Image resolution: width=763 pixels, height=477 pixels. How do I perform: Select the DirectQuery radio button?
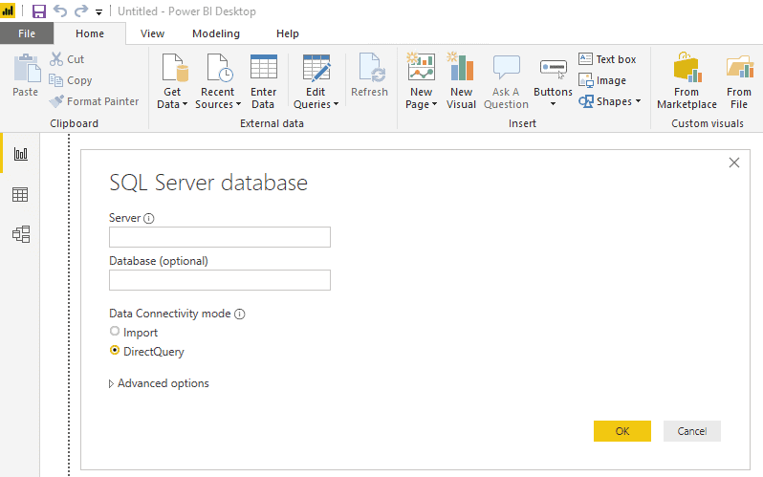[115, 350]
